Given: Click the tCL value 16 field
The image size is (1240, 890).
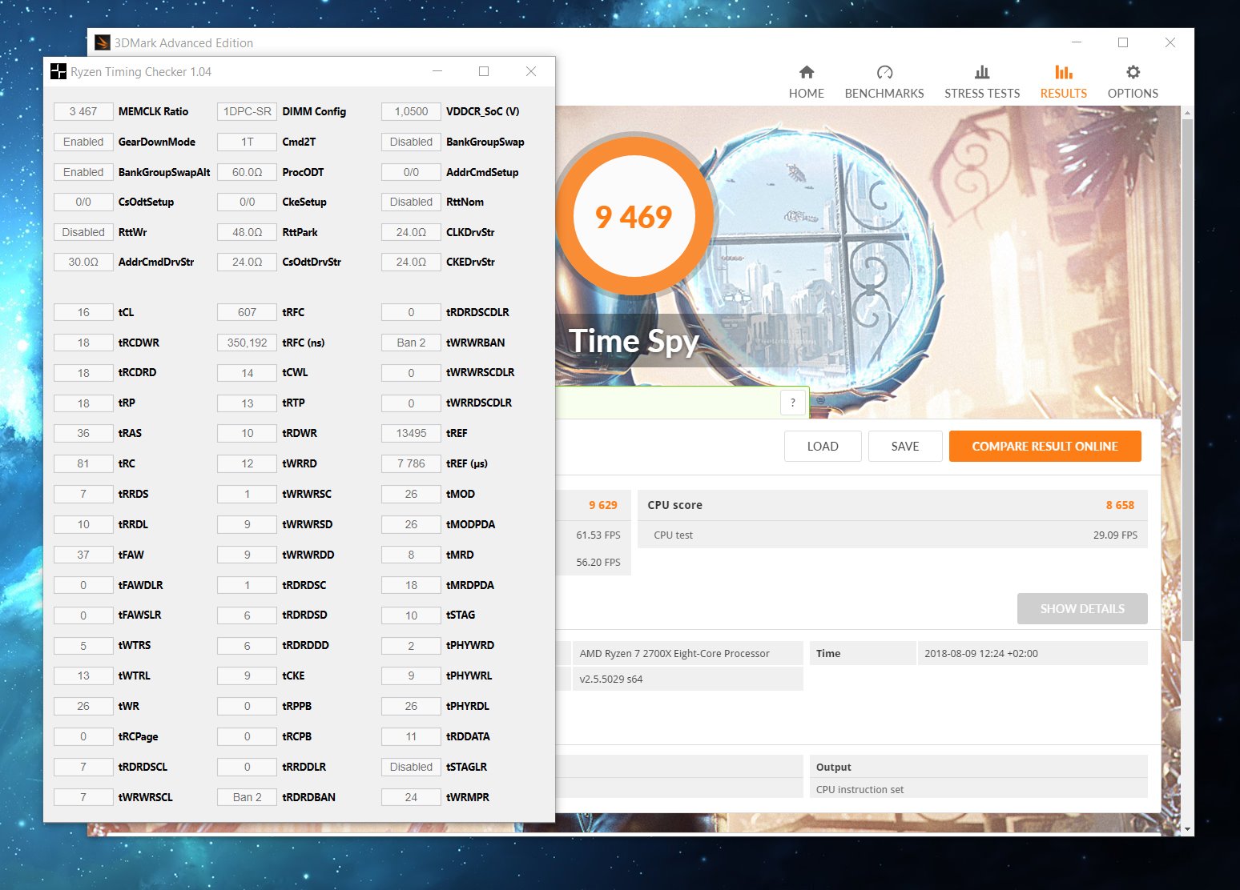Looking at the screenshot, I should (83, 312).
